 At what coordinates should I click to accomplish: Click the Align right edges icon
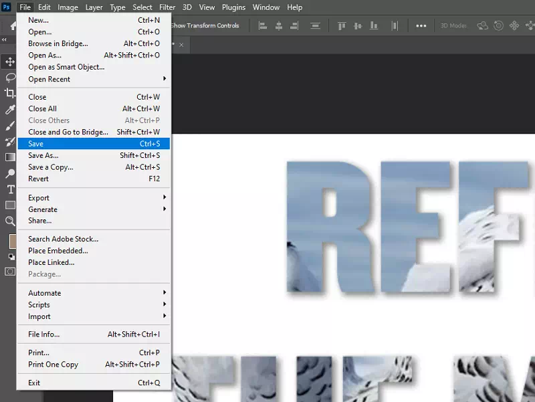(294, 25)
